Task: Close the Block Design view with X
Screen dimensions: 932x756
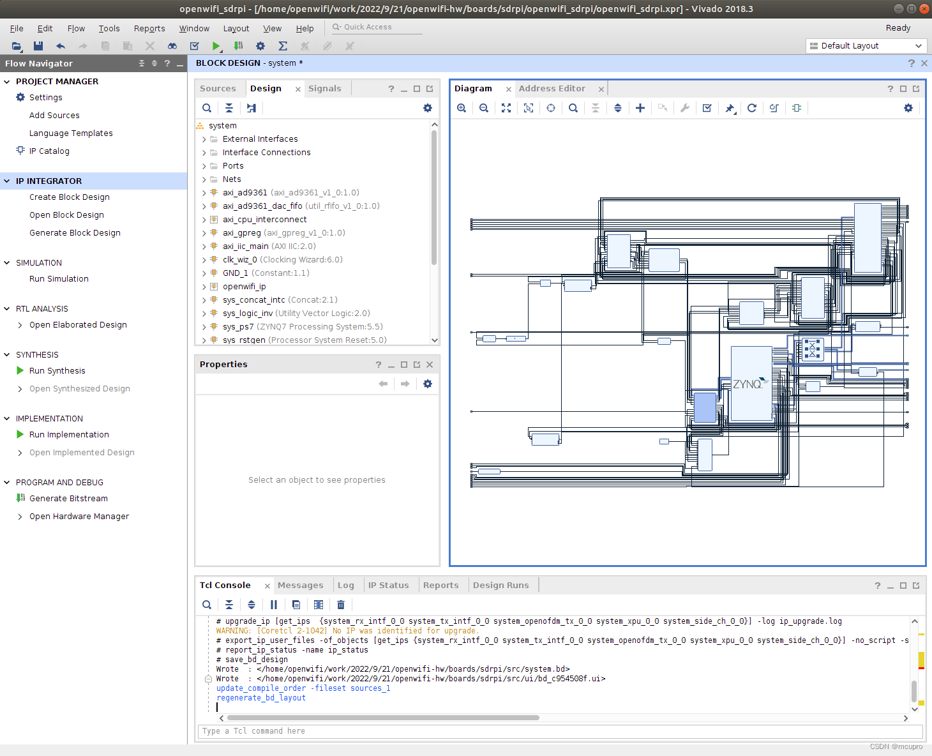Action: pos(924,63)
